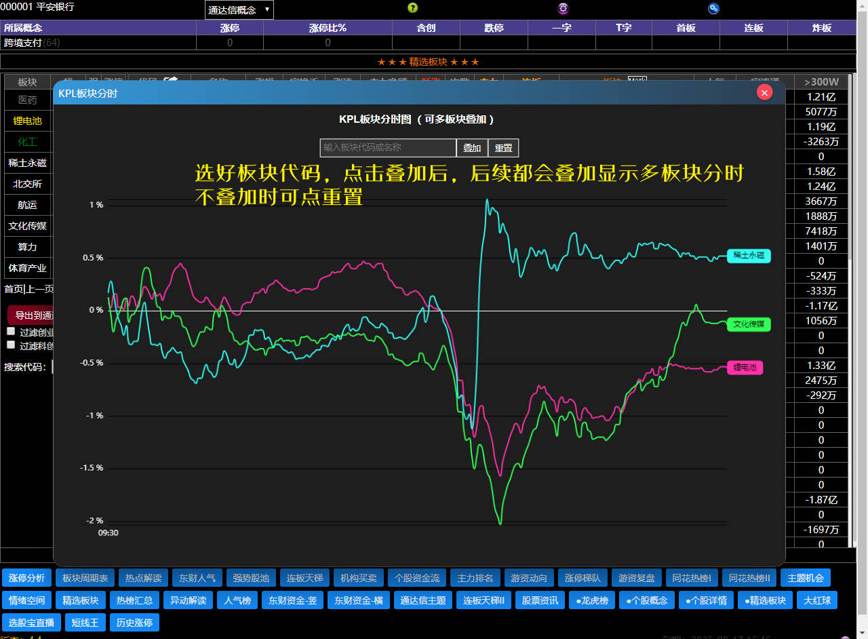Toggle the 过滤创业 checkbox
868x639 pixels.
(x=11, y=332)
